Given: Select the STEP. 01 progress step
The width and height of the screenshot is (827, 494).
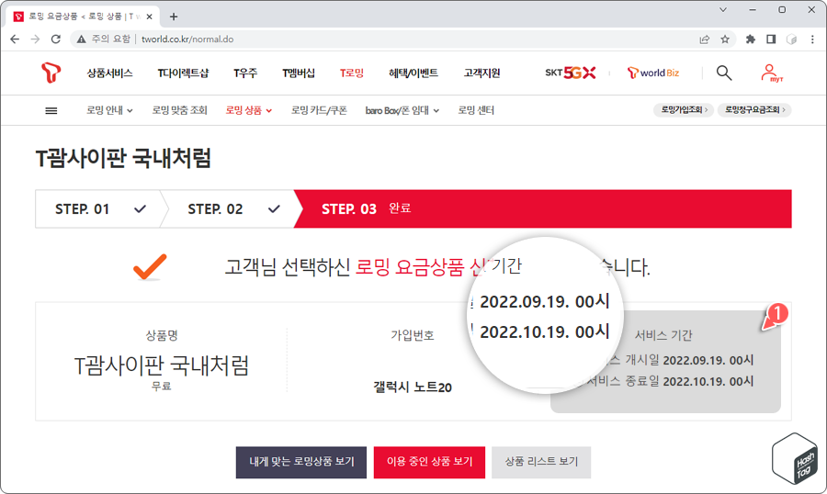Looking at the screenshot, I should (97, 208).
